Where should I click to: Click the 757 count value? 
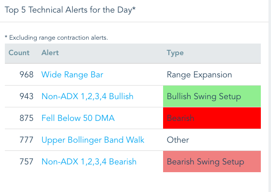tap(26, 162)
